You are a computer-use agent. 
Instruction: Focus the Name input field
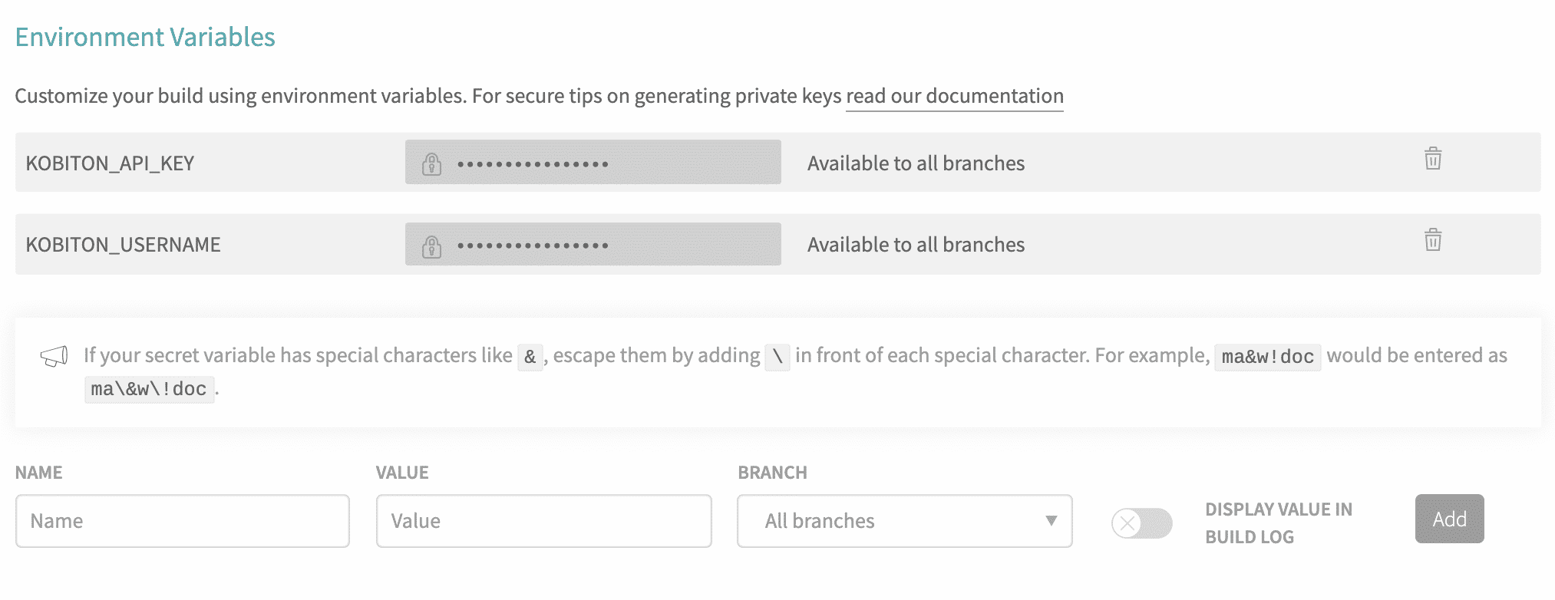click(x=182, y=521)
